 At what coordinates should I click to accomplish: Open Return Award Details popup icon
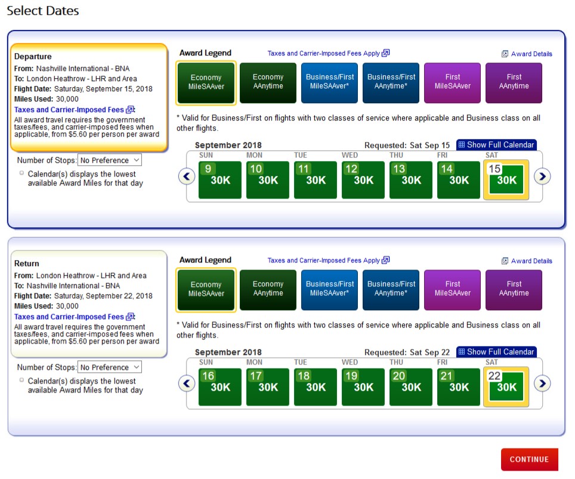[505, 261]
